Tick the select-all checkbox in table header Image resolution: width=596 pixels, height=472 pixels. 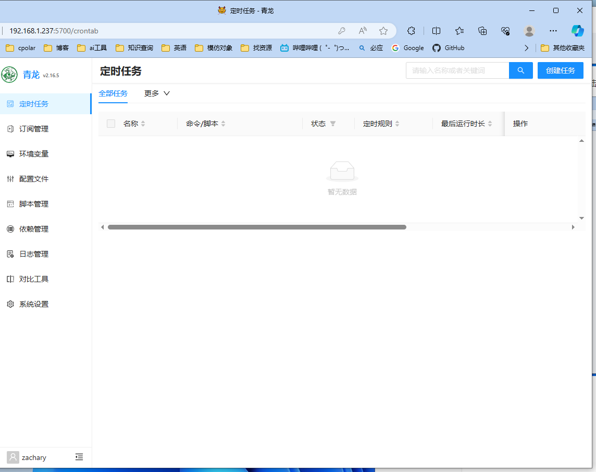click(x=111, y=124)
